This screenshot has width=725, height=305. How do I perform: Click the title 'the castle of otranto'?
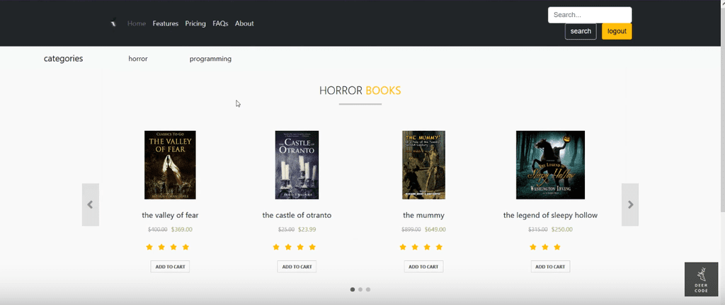point(297,215)
